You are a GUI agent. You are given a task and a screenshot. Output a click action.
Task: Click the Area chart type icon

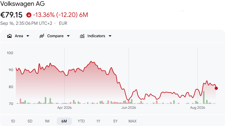click(x=9, y=36)
